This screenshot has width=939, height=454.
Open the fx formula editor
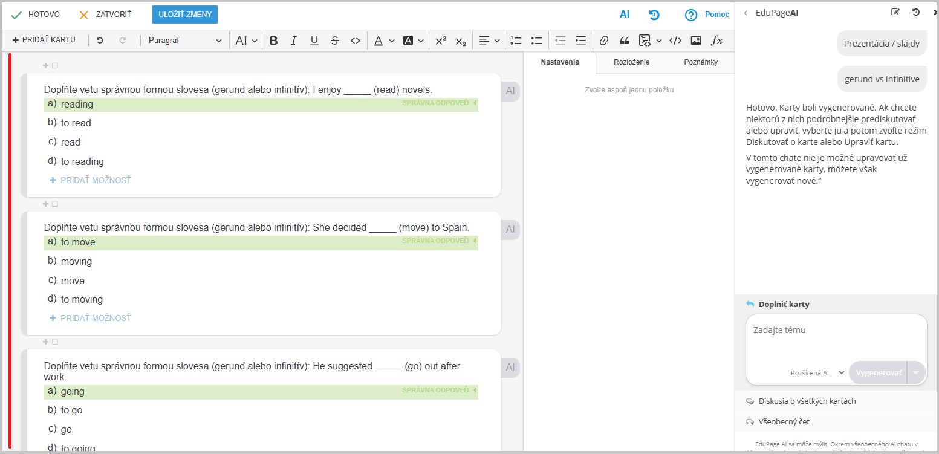click(x=716, y=41)
